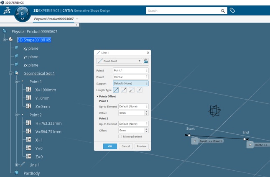Select the first Length Type option
The width and height of the screenshot is (270, 177).
(116, 90)
